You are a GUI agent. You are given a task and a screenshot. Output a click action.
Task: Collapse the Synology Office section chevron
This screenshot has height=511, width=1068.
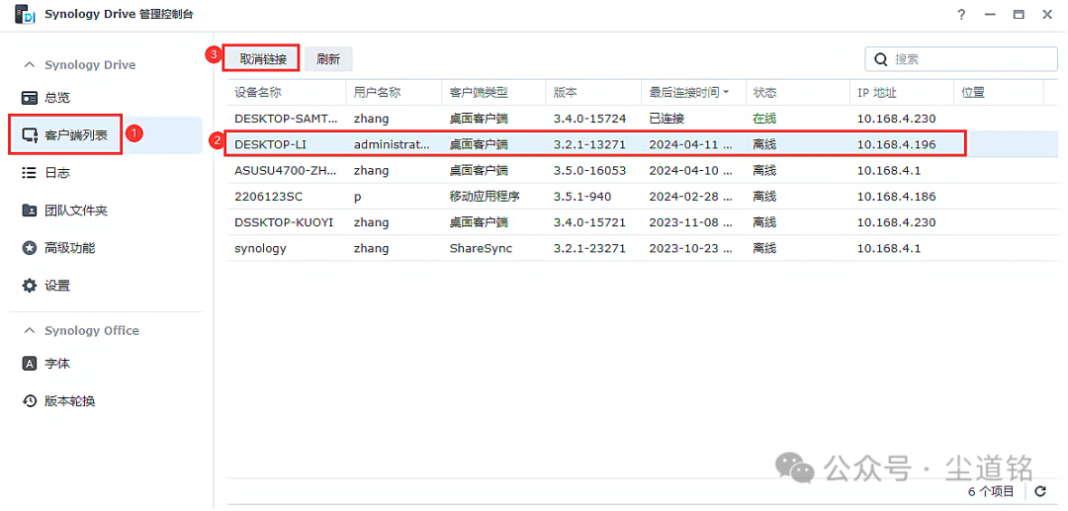tap(29, 331)
